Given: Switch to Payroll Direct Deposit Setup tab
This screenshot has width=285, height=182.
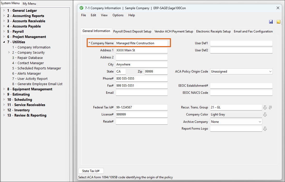Looking at the screenshot, I should pyautogui.click(x=132, y=31).
